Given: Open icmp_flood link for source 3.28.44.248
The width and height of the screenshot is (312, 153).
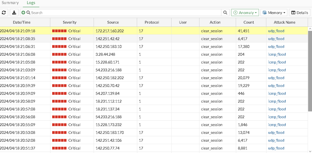Looking at the screenshot, I should point(277,54).
